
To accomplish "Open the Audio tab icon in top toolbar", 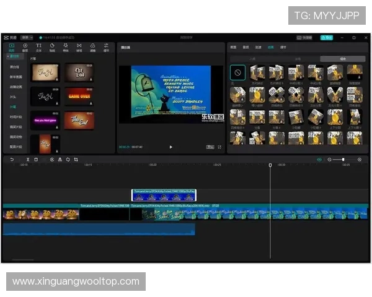I will pyautogui.click(x=25, y=46).
